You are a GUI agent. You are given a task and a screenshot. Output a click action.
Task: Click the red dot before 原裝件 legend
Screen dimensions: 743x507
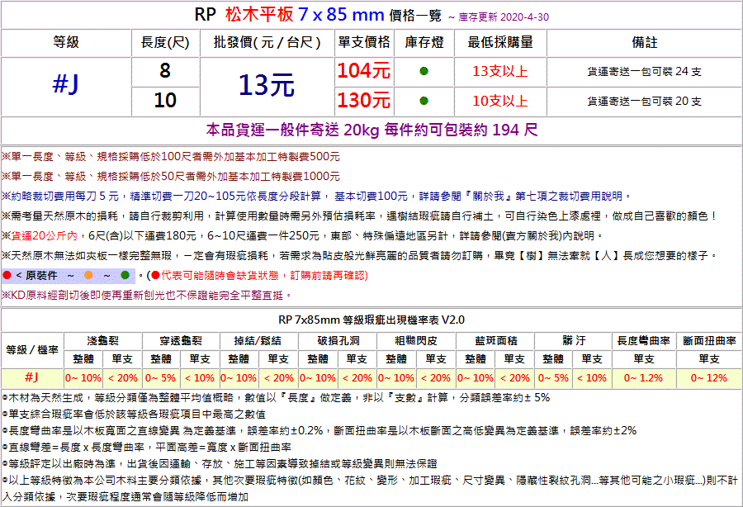pos(7,275)
